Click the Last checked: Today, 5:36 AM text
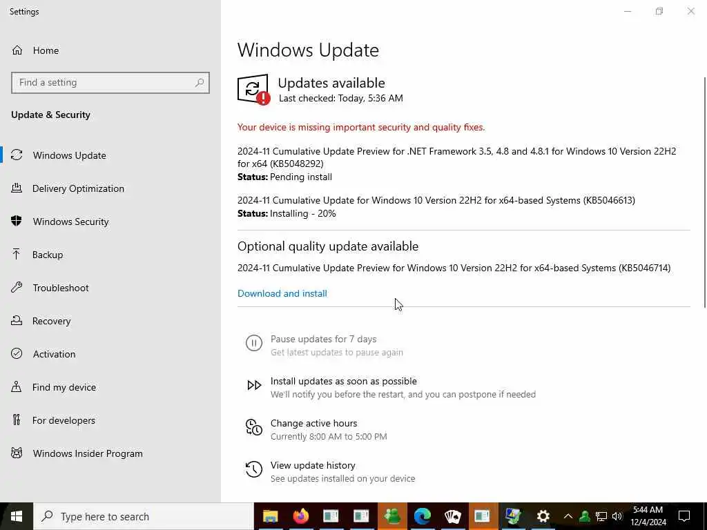Viewport: 707px width, 530px height. pyautogui.click(x=341, y=98)
